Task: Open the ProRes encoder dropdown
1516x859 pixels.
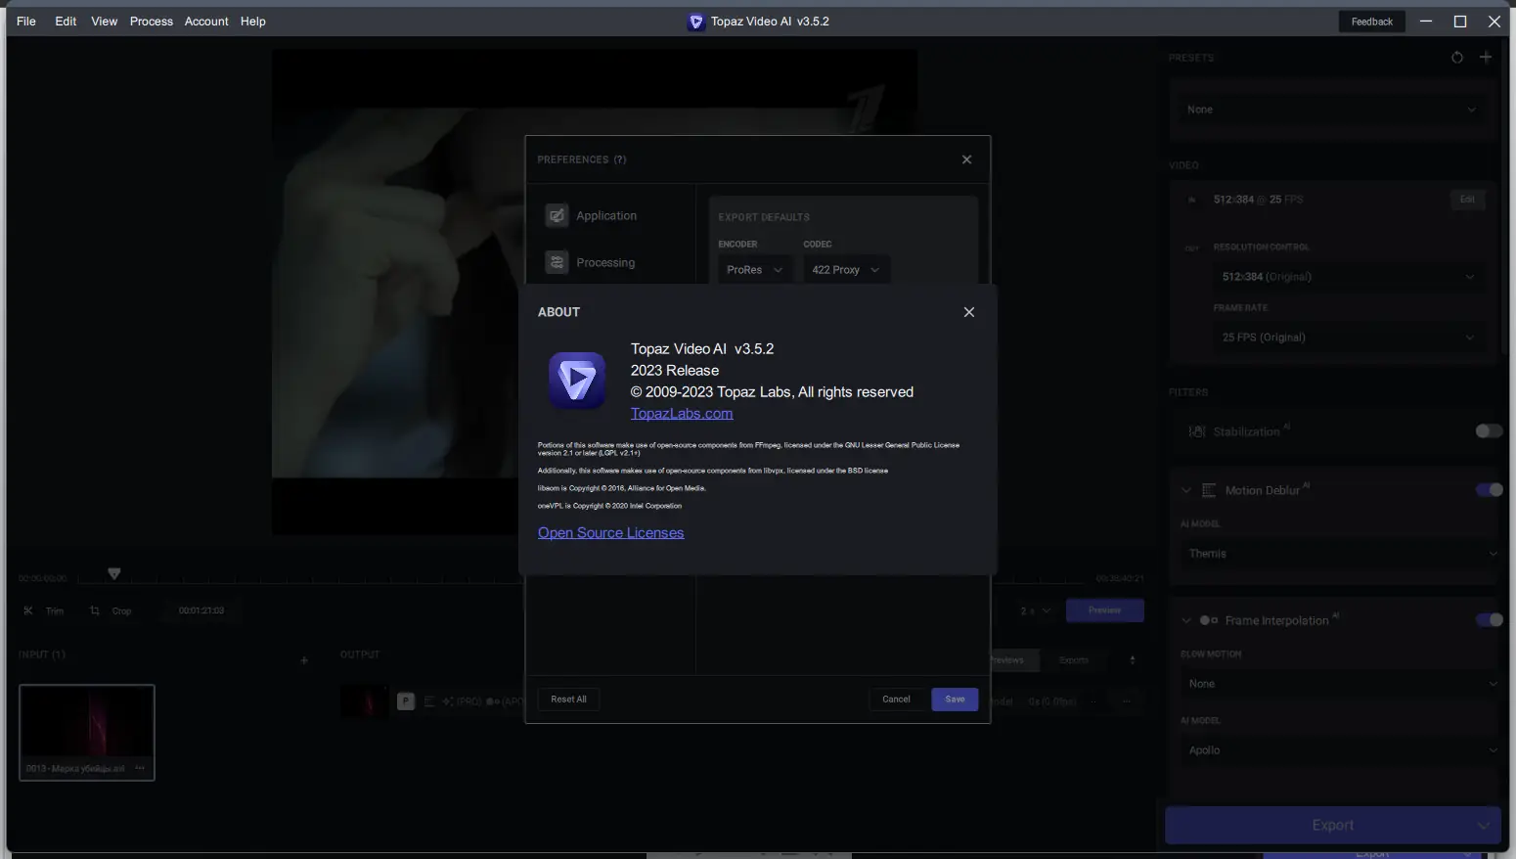Action: click(x=755, y=270)
